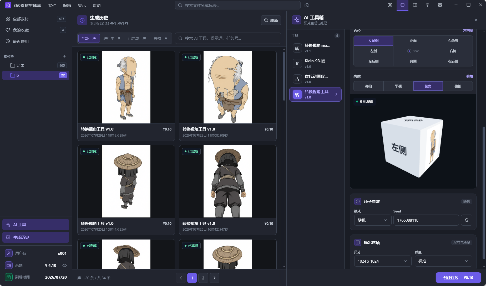Open the 尺寸 1024 x 1024 dropdown
This screenshot has height=286, width=486.
tap(383, 261)
